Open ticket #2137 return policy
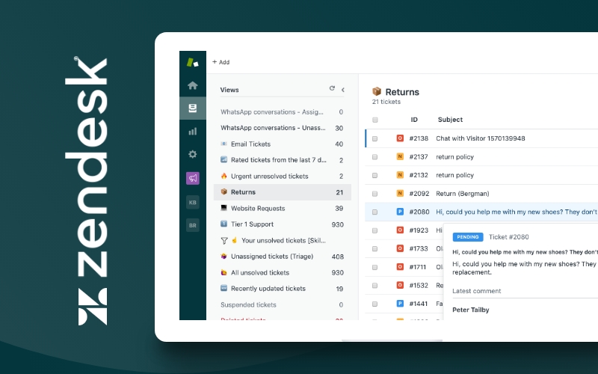The width and height of the screenshot is (598, 374). (x=454, y=157)
